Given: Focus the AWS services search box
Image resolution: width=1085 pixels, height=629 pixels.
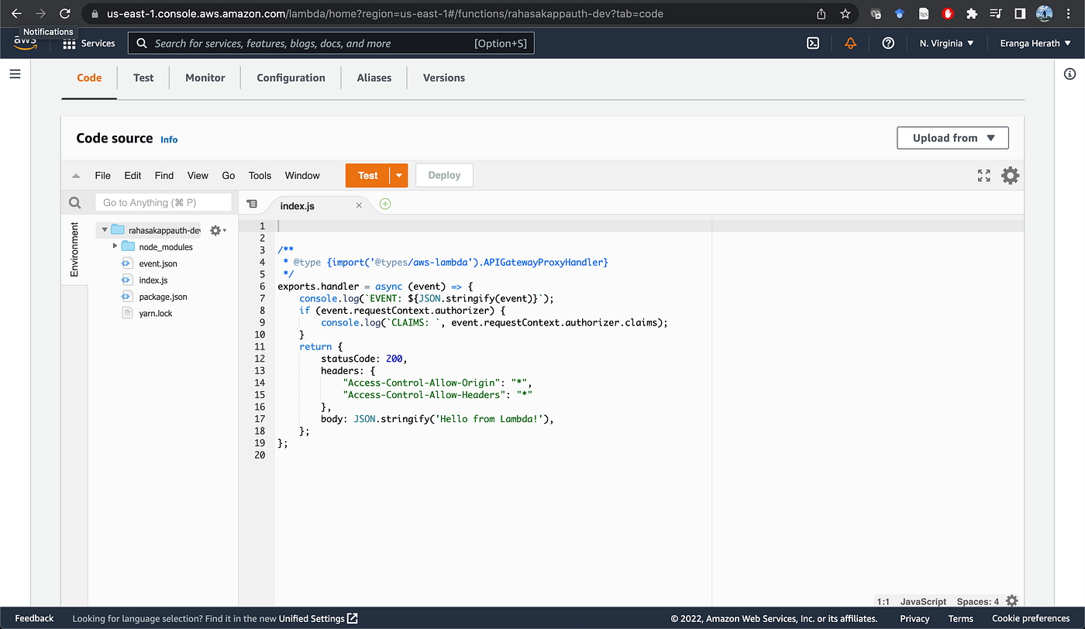Looking at the screenshot, I should (x=331, y=43).
